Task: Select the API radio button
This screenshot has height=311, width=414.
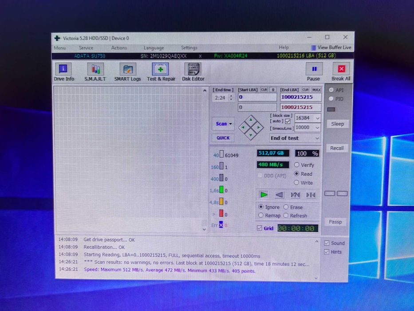Action: (x=331, y=90)
